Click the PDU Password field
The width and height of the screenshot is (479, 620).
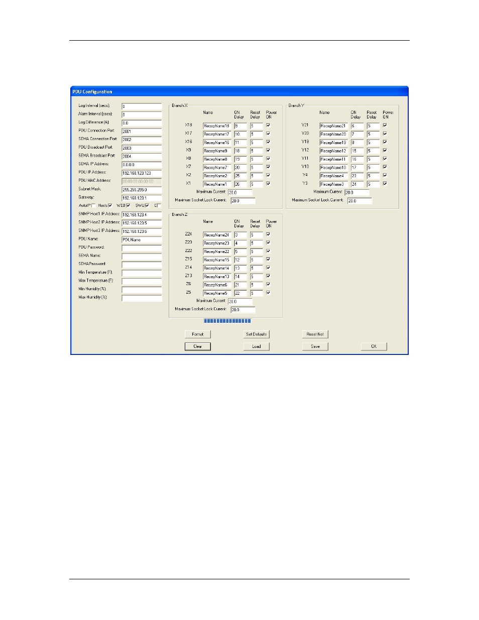142,248
